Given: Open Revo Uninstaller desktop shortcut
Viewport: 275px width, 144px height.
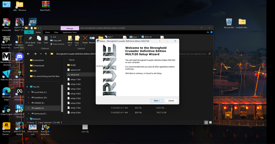Looking at the screenshot, I should click(7, 25).
